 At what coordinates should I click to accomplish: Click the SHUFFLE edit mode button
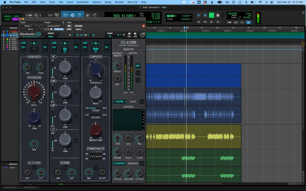tap(7, 16)
